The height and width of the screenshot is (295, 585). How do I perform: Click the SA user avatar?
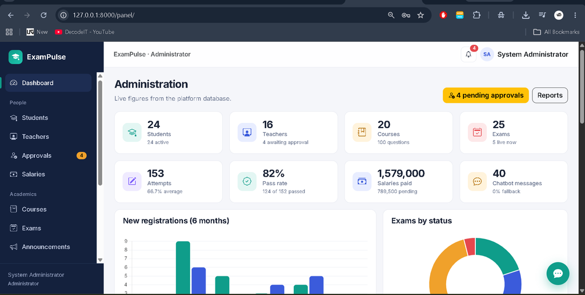tap(487, 54)
